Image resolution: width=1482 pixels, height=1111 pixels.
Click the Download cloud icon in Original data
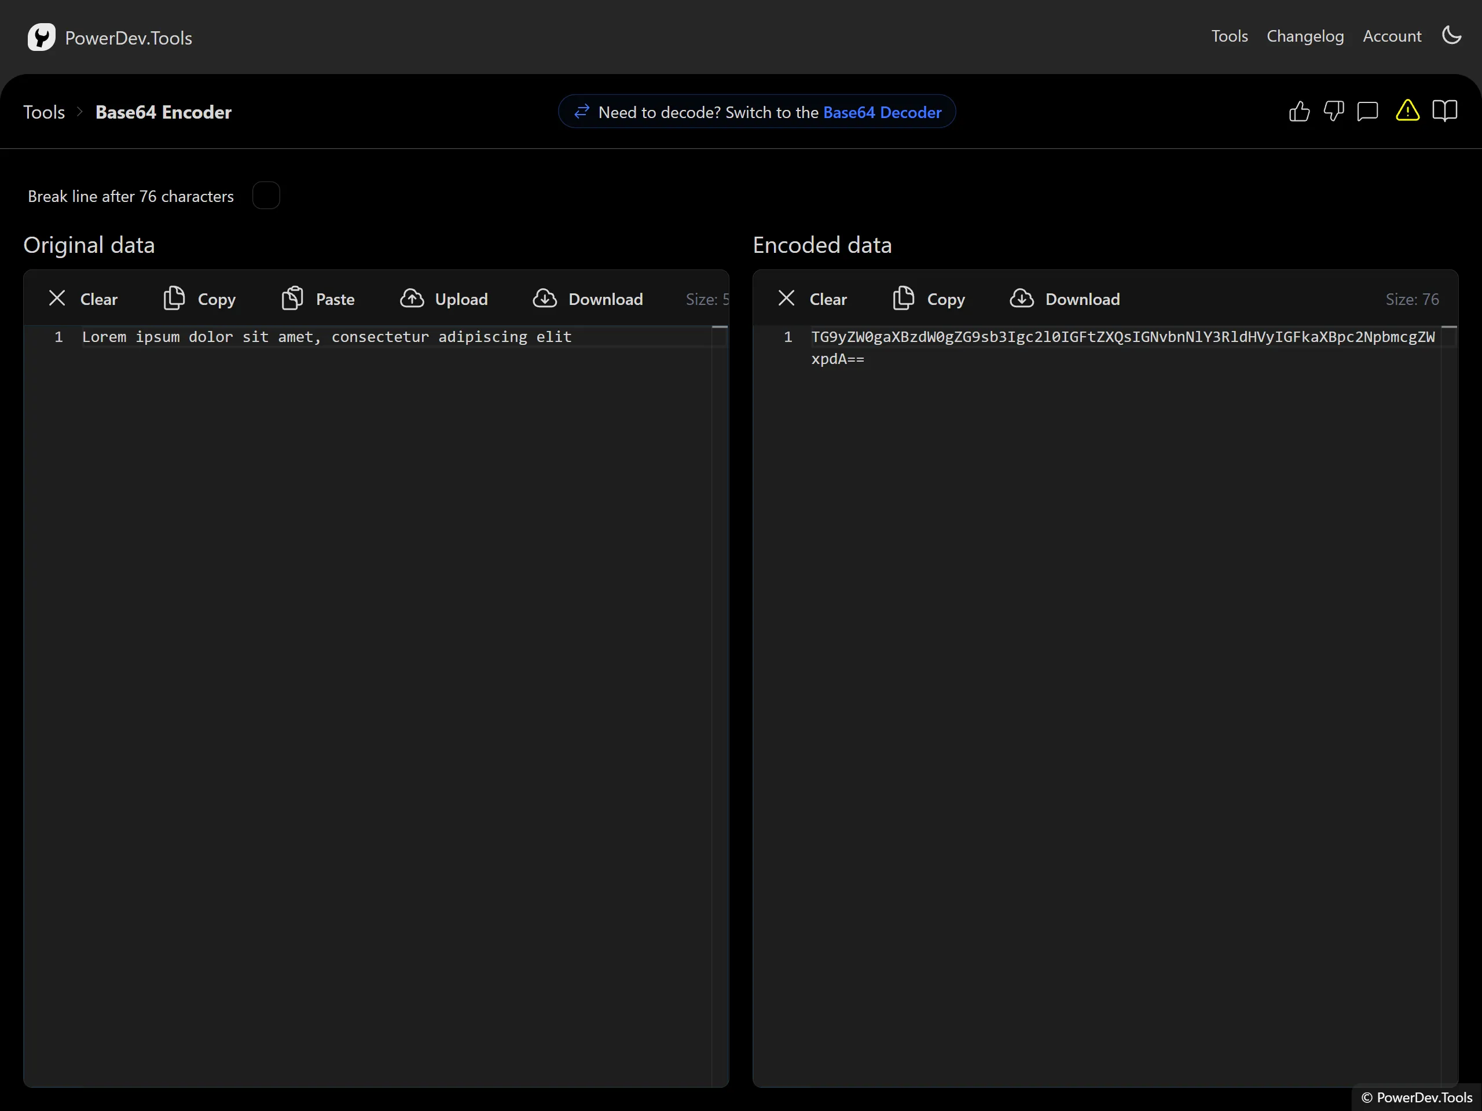[x=545, y=299]
